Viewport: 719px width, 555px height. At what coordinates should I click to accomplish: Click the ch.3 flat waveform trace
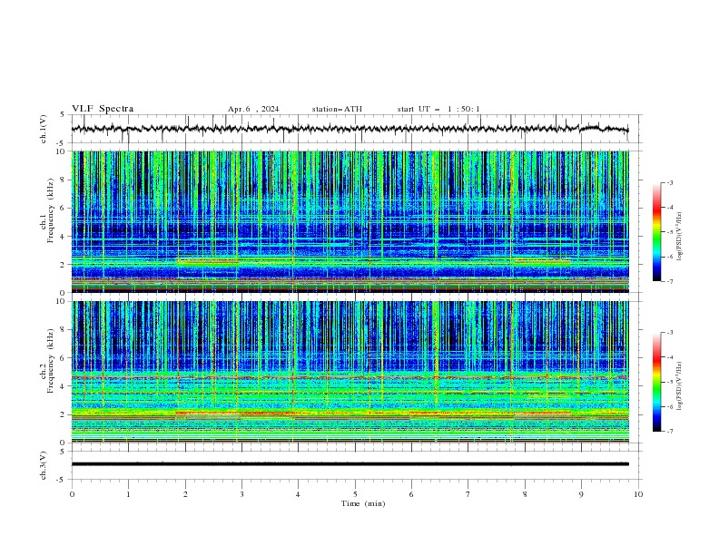coord(350,464)
